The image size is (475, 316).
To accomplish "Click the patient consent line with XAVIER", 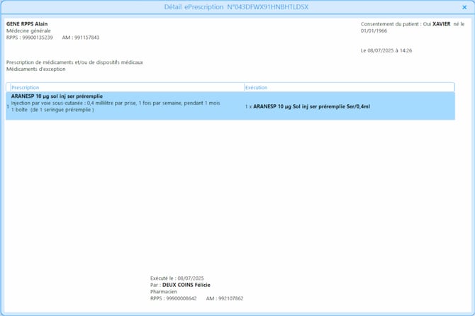I will tap(411, 24).
